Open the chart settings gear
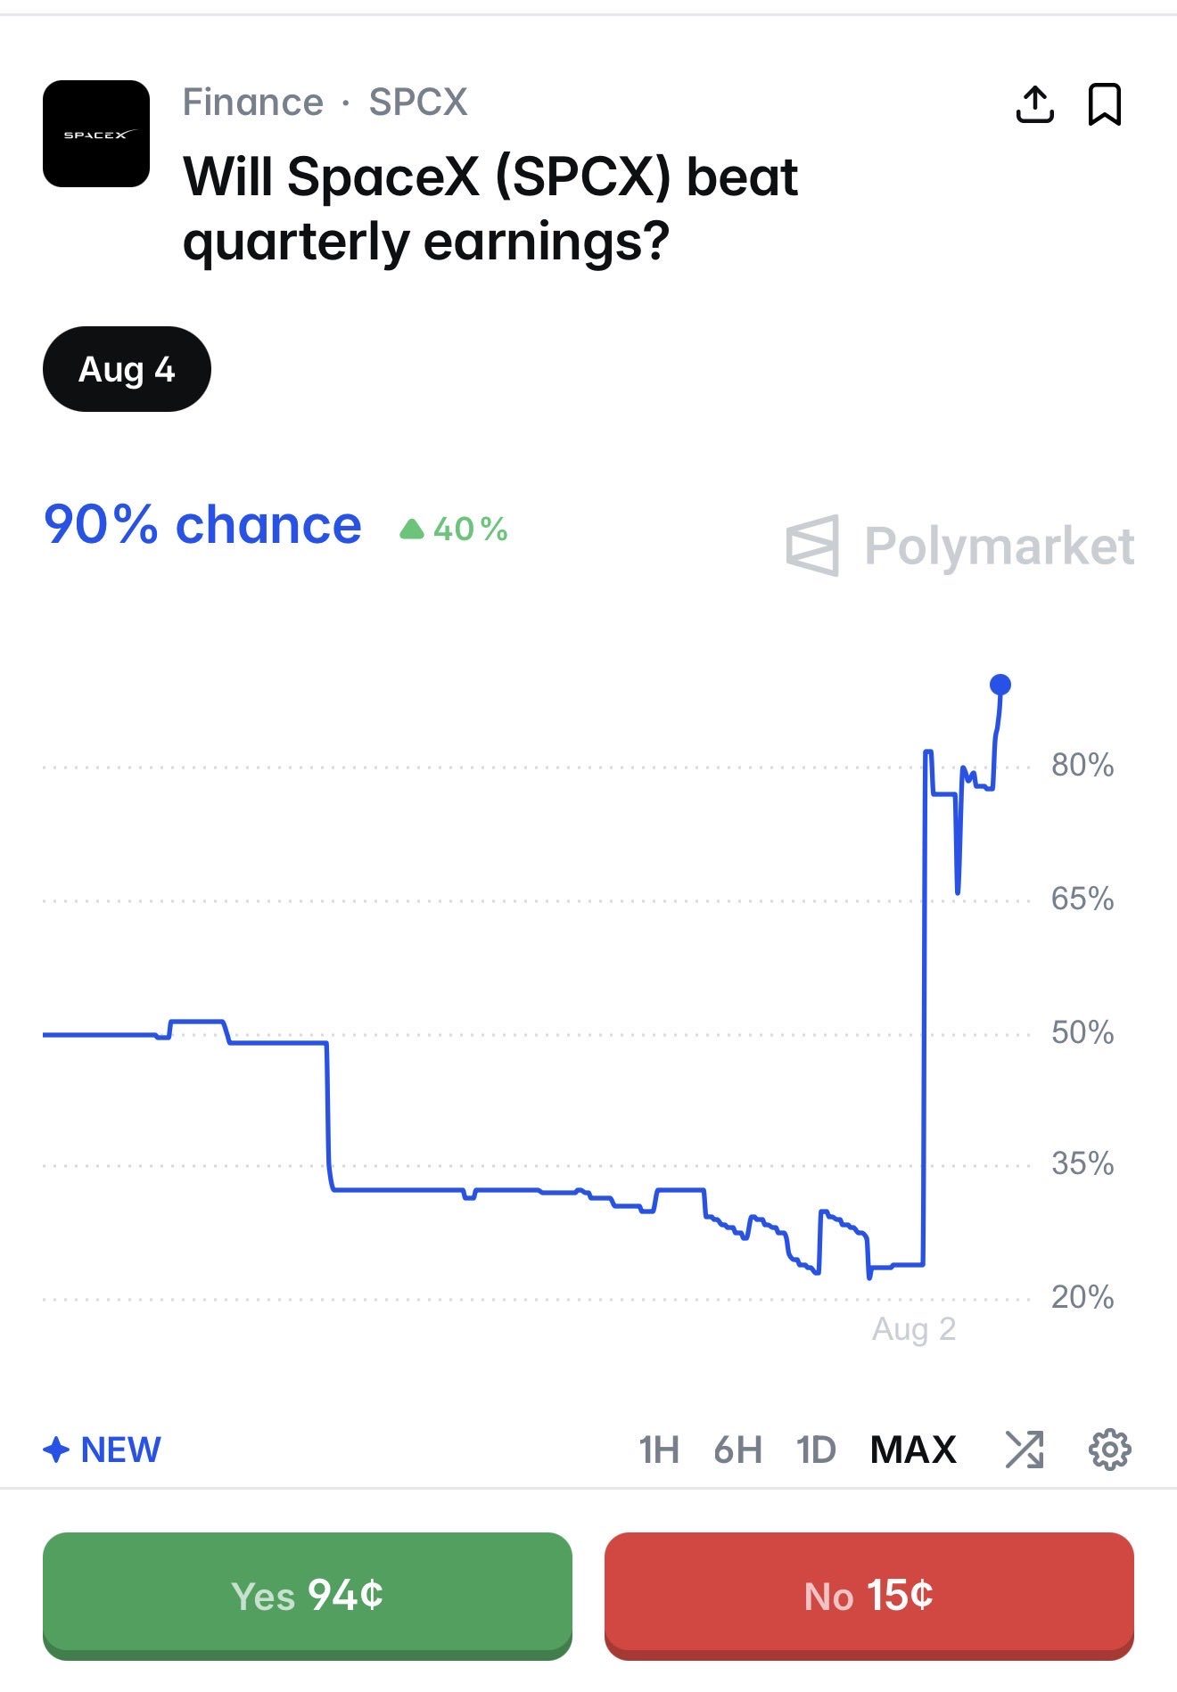The height and width of the screenshot is (1692, 1177). click(x=1109, y=1449)
